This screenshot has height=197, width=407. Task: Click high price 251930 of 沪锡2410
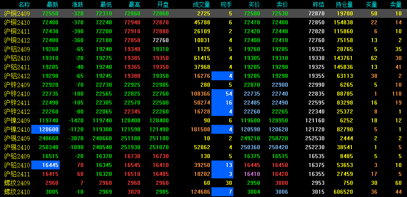pyautogui.click(x=131, y=147)
